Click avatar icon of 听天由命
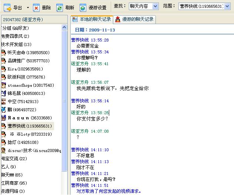 pos(3,53)
